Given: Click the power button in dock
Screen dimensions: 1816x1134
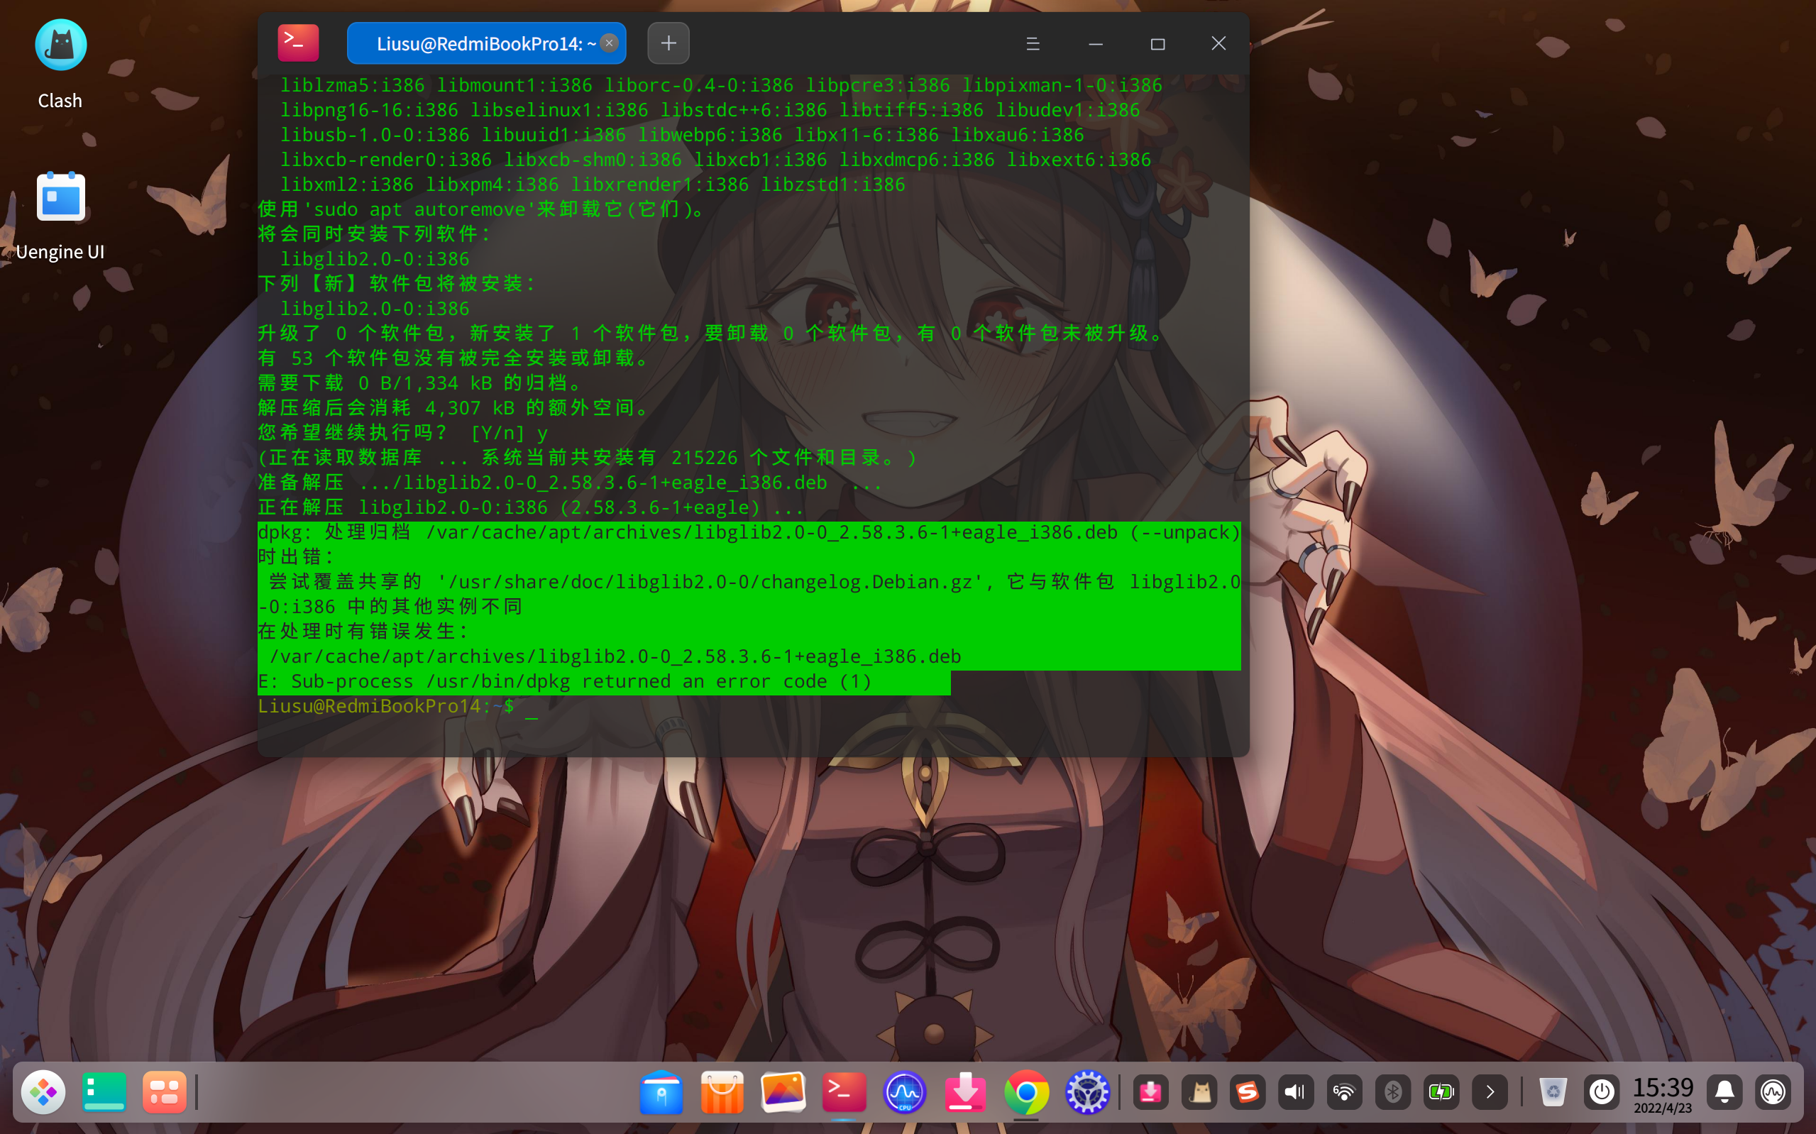Looking at the screenshot, I should click(x=1602, y=1092).
